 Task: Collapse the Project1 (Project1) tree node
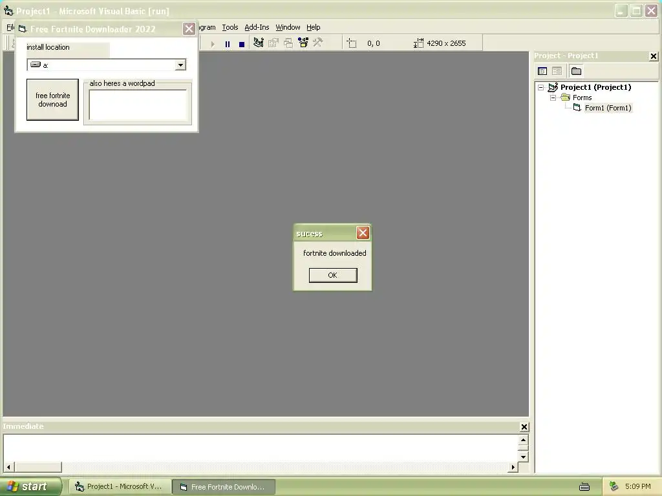(541, 87)
